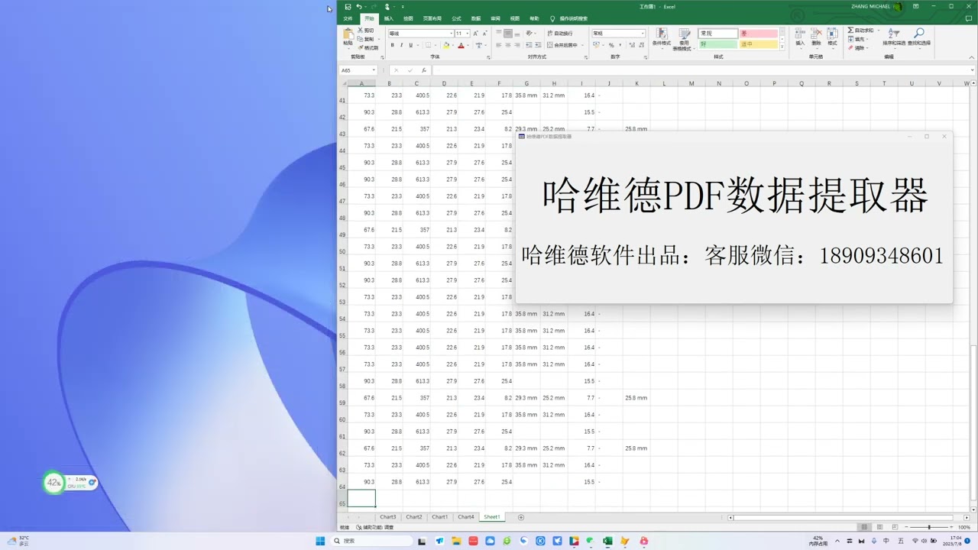
Task: Apply the 差 (Bad) red cell style
Action: tap(759, 34)
